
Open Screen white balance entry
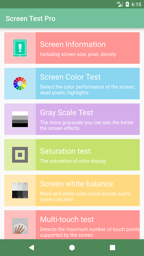72,190
